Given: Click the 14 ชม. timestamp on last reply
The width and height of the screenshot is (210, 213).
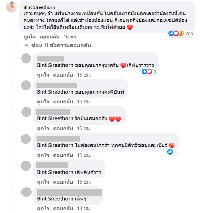Looking at the screenshot, I should tap(84, 209).
